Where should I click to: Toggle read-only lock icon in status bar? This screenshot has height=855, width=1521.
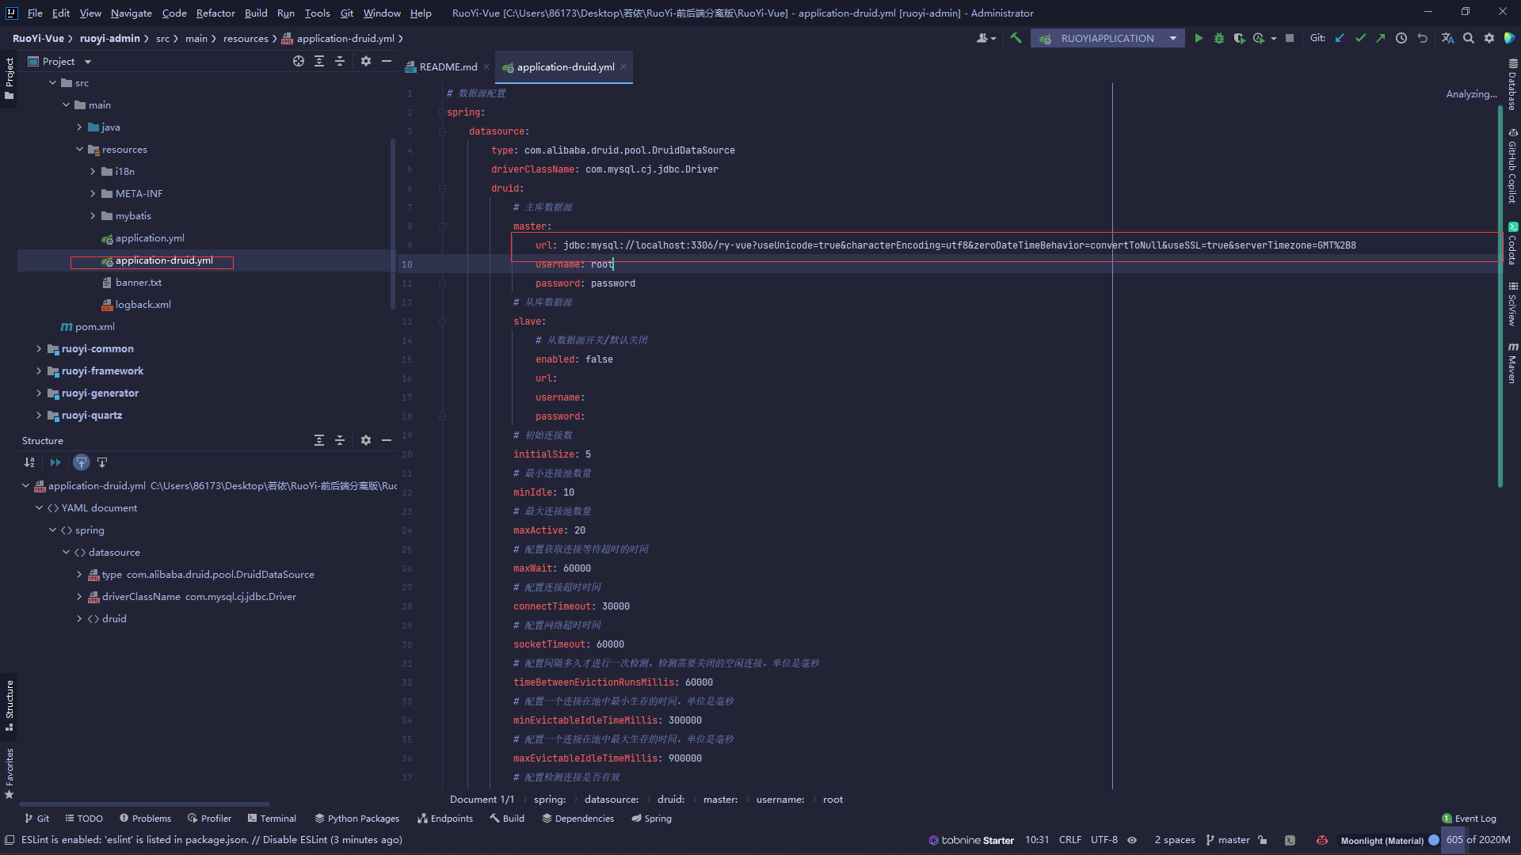tap(1263, 840)
